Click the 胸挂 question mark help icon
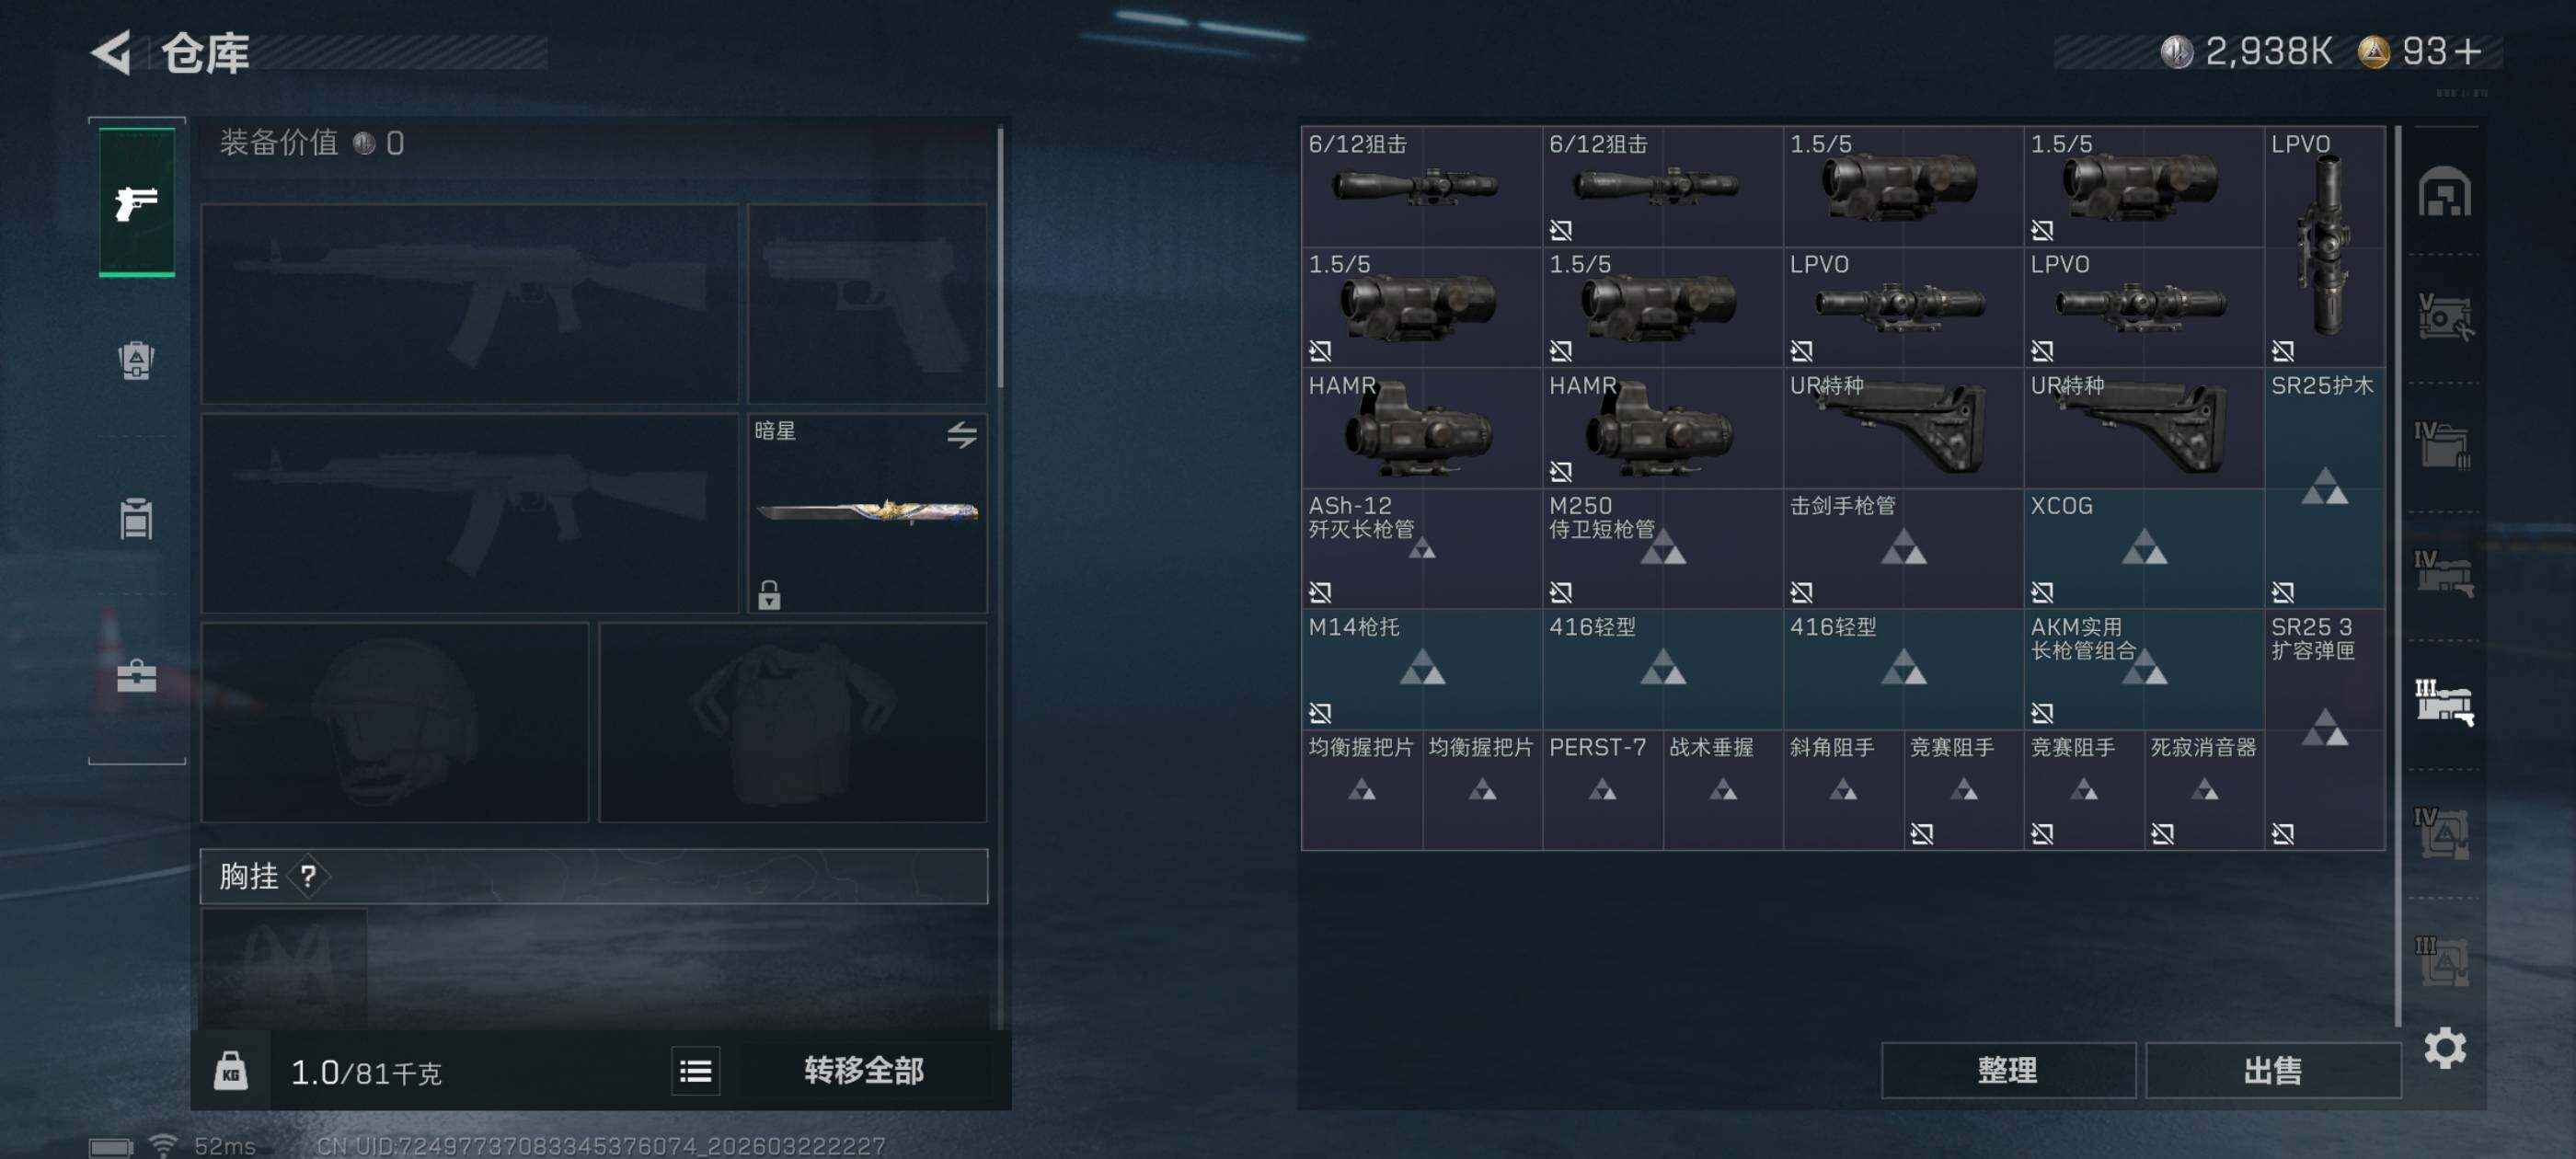This screenshot has height=1159, width=2576. (x=308, y=877)
